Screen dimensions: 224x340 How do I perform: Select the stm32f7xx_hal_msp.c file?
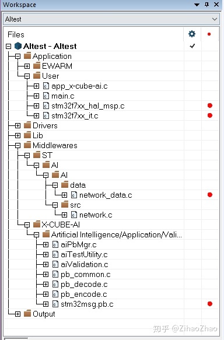pos(88,106)
